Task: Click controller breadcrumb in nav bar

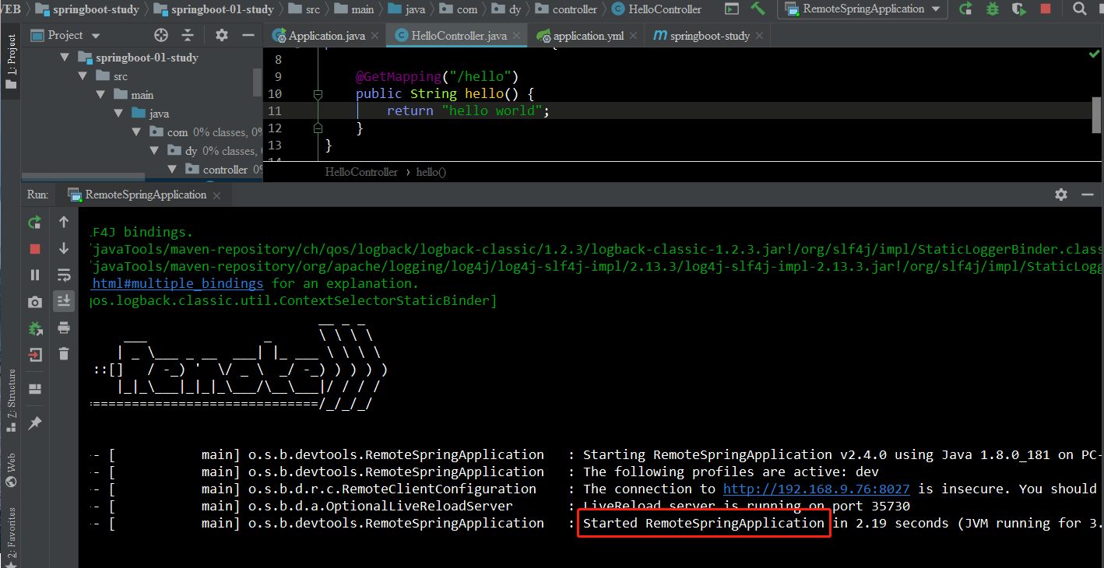Action: click(x=567, y=9)
